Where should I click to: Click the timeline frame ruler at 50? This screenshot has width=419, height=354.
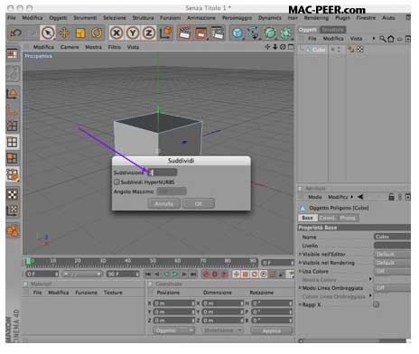[153, 261]
